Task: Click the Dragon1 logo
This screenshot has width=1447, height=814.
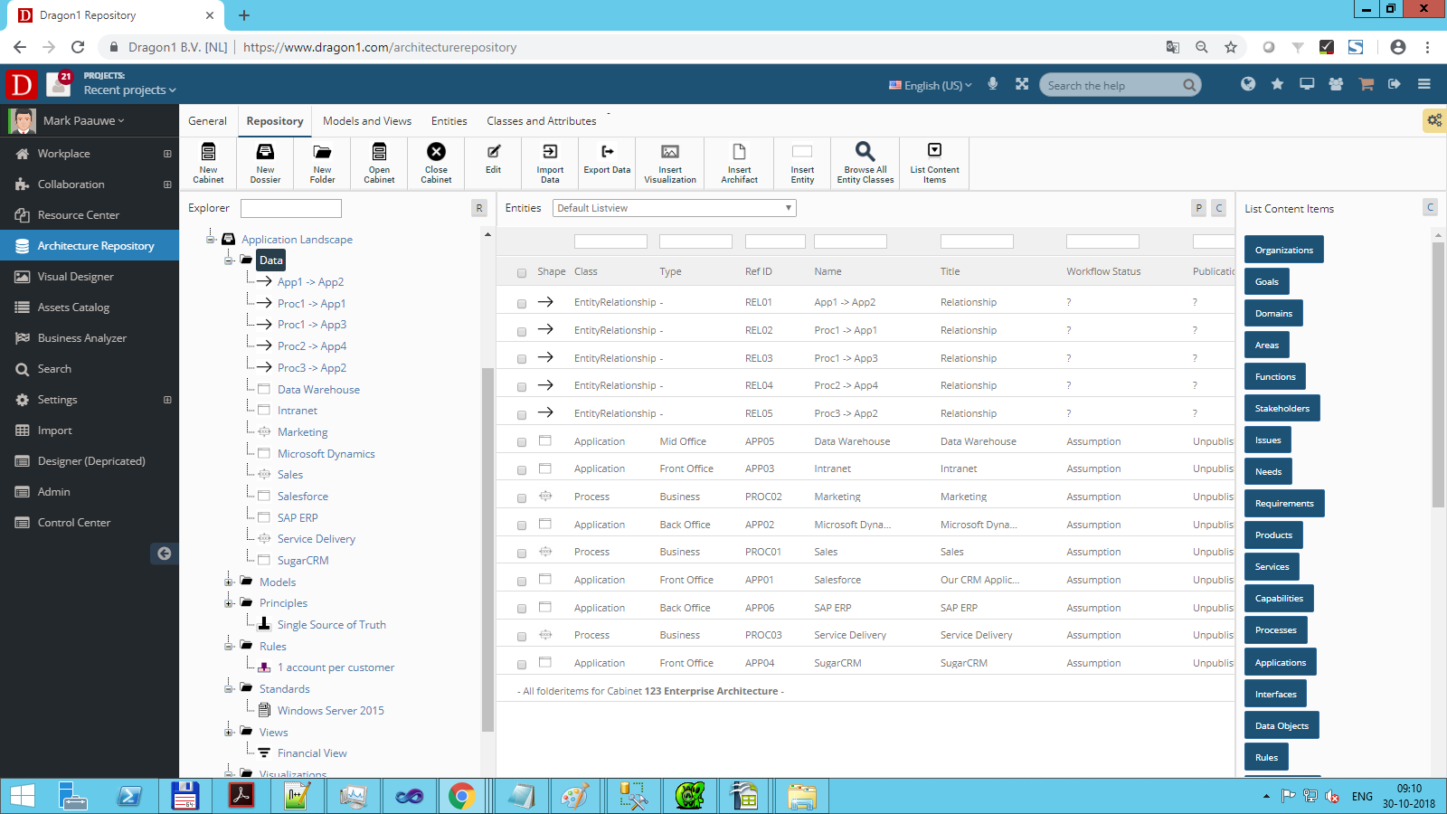Action: (21, 85)
